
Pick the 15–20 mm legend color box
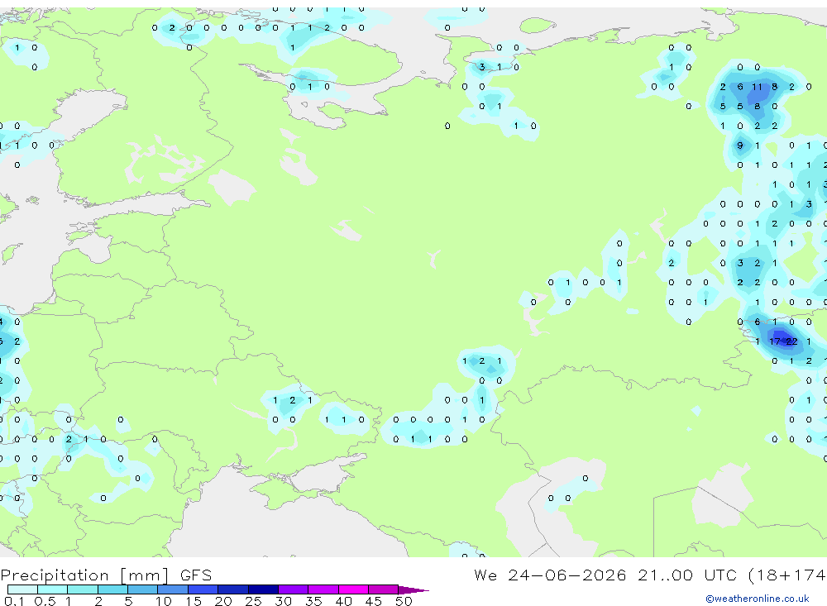(203, 589)
